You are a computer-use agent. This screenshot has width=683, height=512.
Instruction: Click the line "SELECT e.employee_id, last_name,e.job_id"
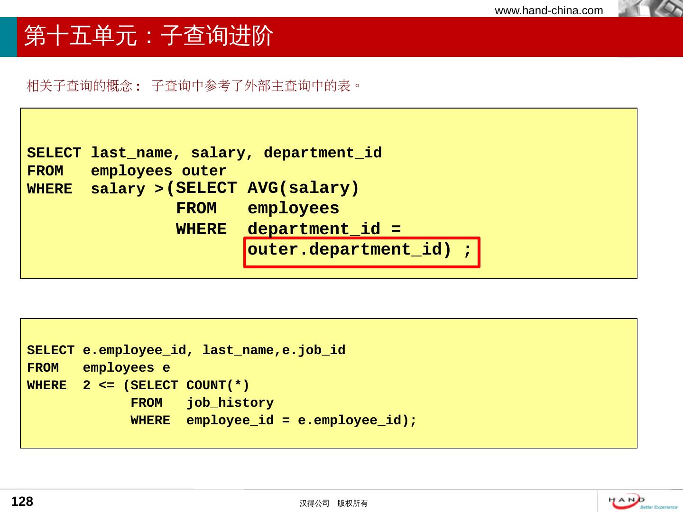(186, 350)
